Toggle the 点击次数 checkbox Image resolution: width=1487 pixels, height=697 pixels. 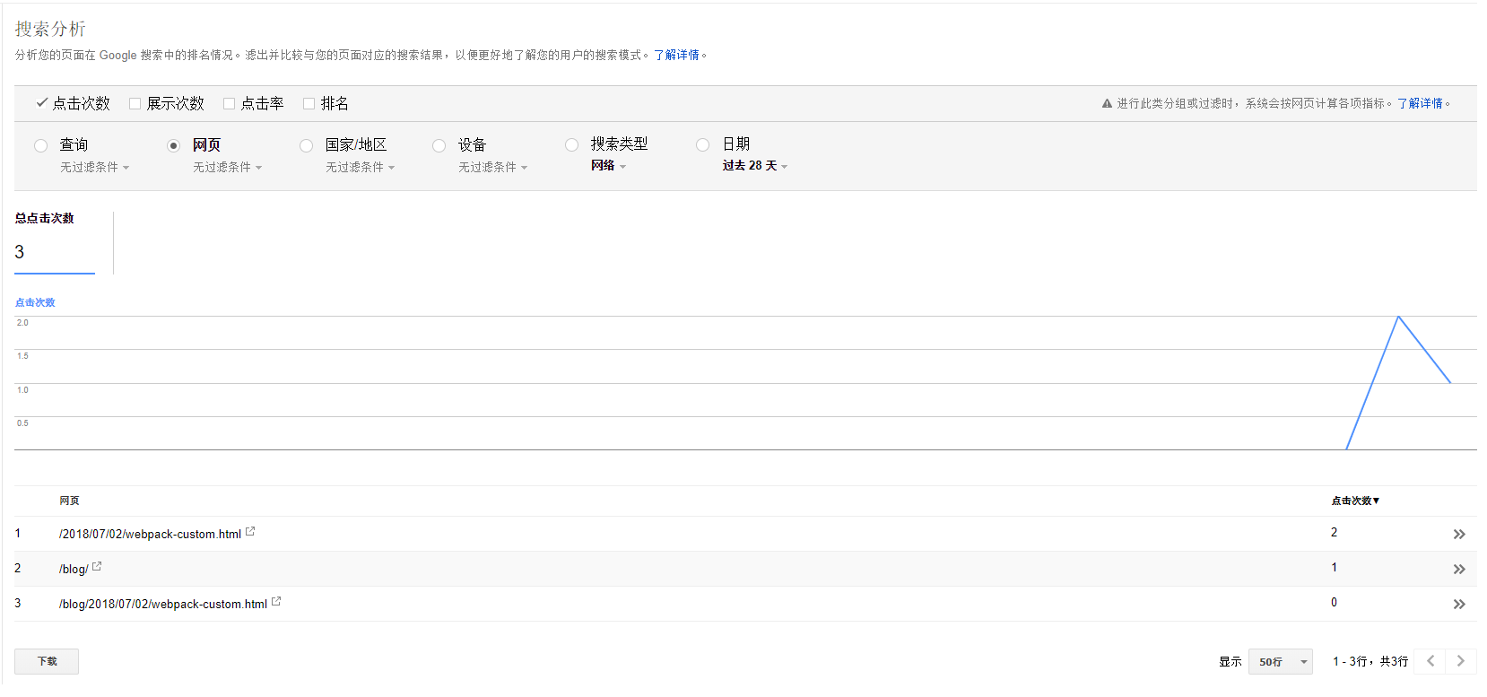[41, 103]
